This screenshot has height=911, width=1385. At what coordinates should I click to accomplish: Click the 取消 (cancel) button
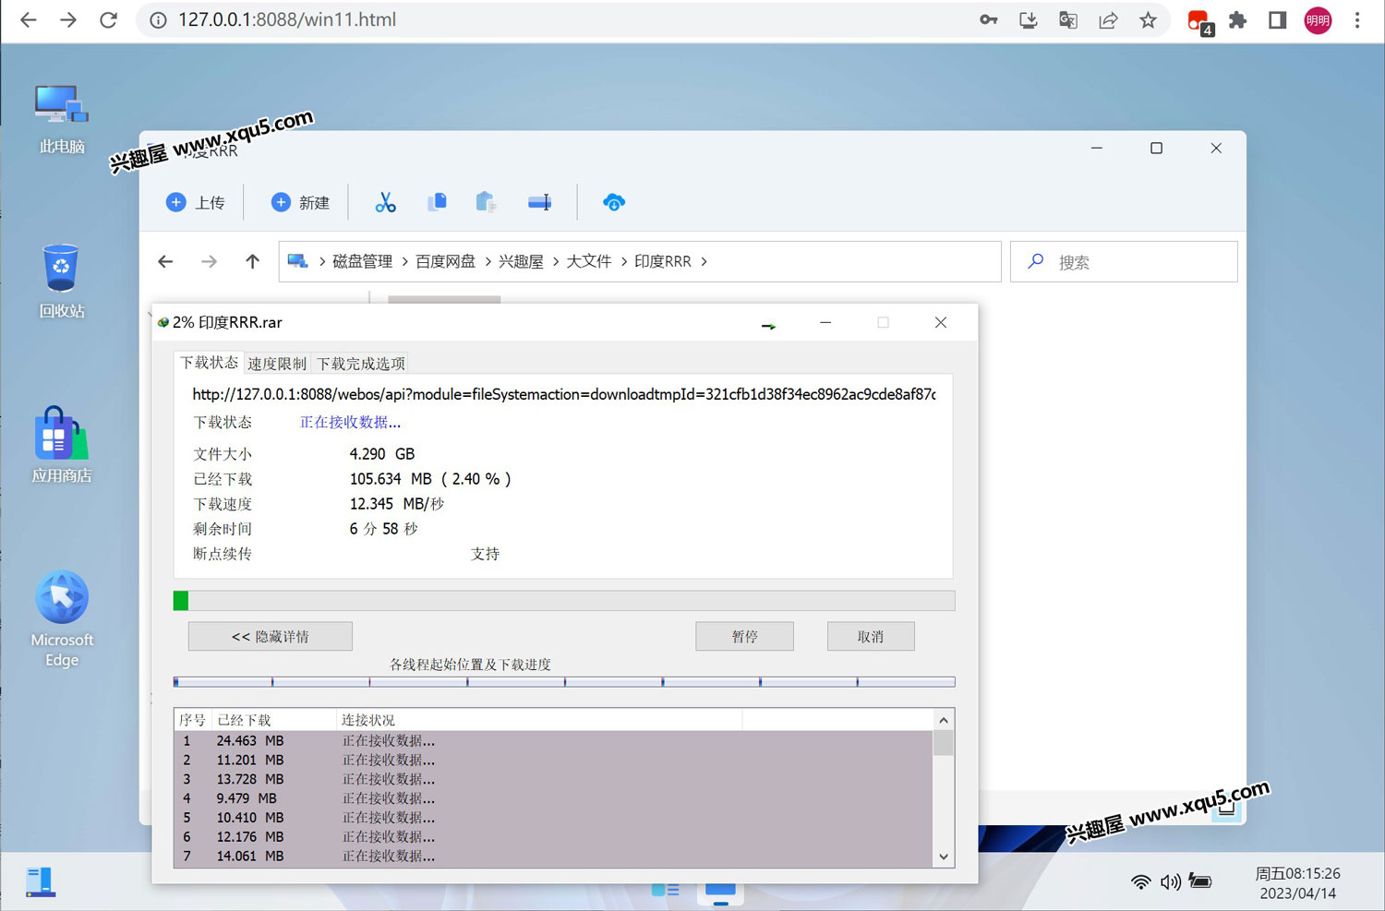871,636
